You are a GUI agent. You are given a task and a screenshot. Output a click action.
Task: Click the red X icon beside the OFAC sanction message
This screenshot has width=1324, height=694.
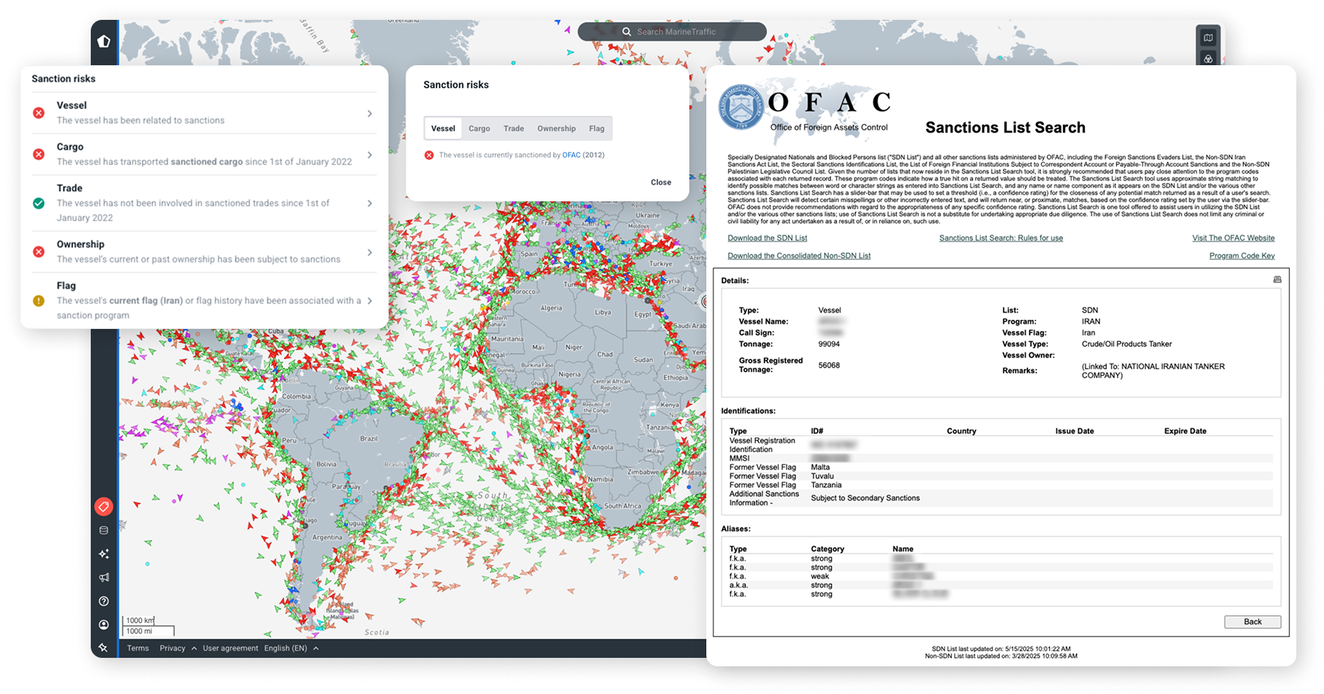coord(429,155)
